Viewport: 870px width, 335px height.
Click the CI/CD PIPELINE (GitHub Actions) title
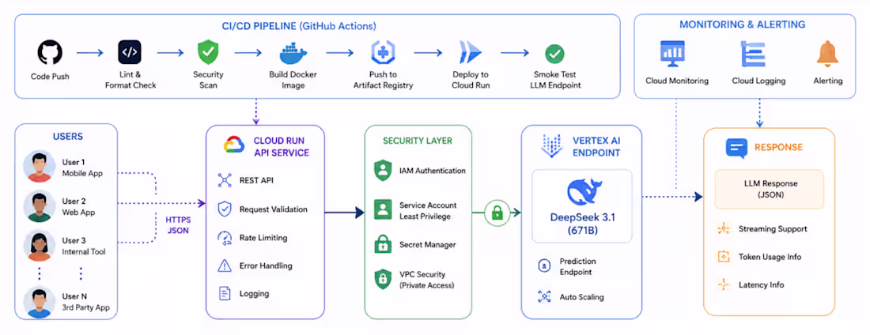(298, 25)
